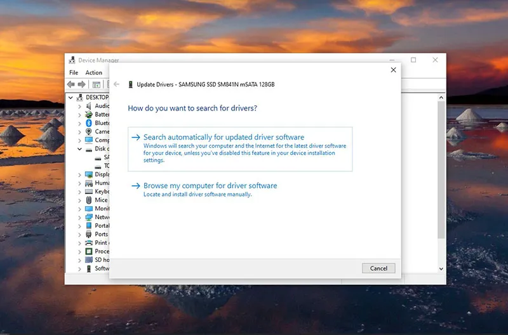Click the back arrow in Update Drivers dialog
This screenshot has height=335, width=508.
point(117,84)
